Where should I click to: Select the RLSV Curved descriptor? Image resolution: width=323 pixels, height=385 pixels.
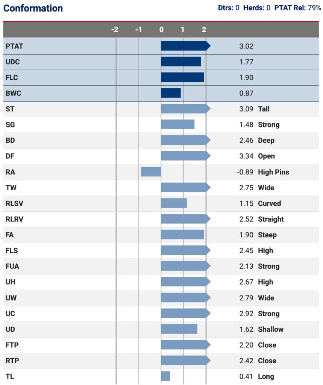(269, 203)
